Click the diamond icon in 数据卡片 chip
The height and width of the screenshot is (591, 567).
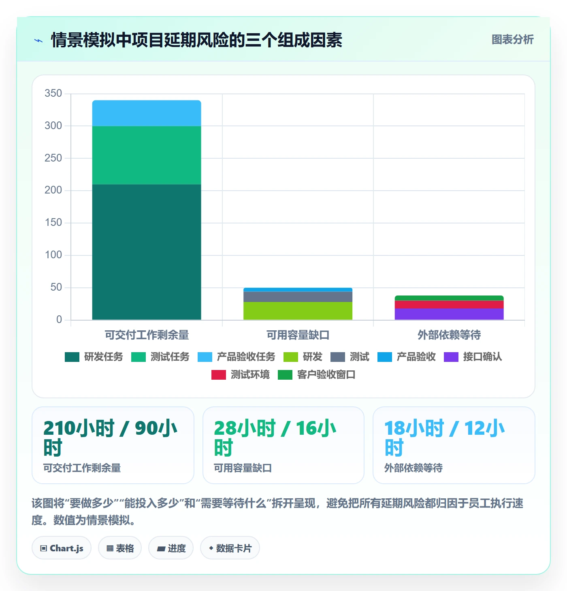click(211, 548)
